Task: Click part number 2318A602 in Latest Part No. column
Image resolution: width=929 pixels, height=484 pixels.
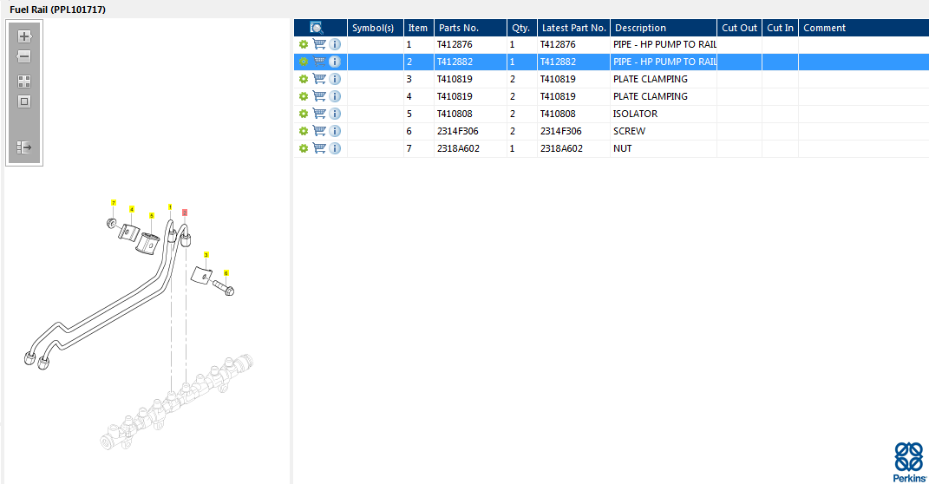Action: [561, 148]
